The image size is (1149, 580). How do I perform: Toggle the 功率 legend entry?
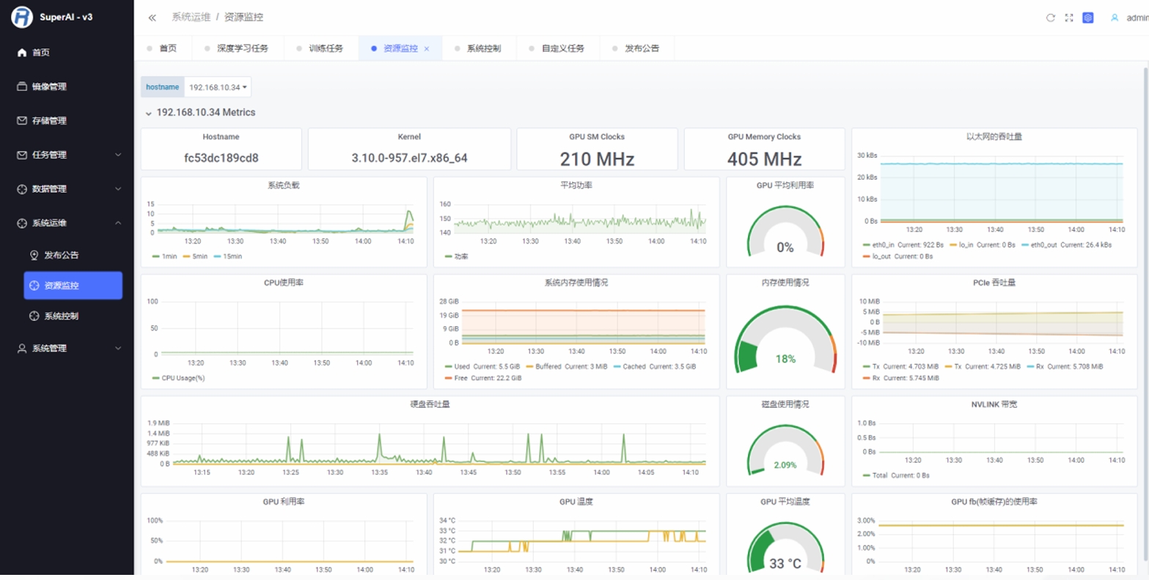456,257
